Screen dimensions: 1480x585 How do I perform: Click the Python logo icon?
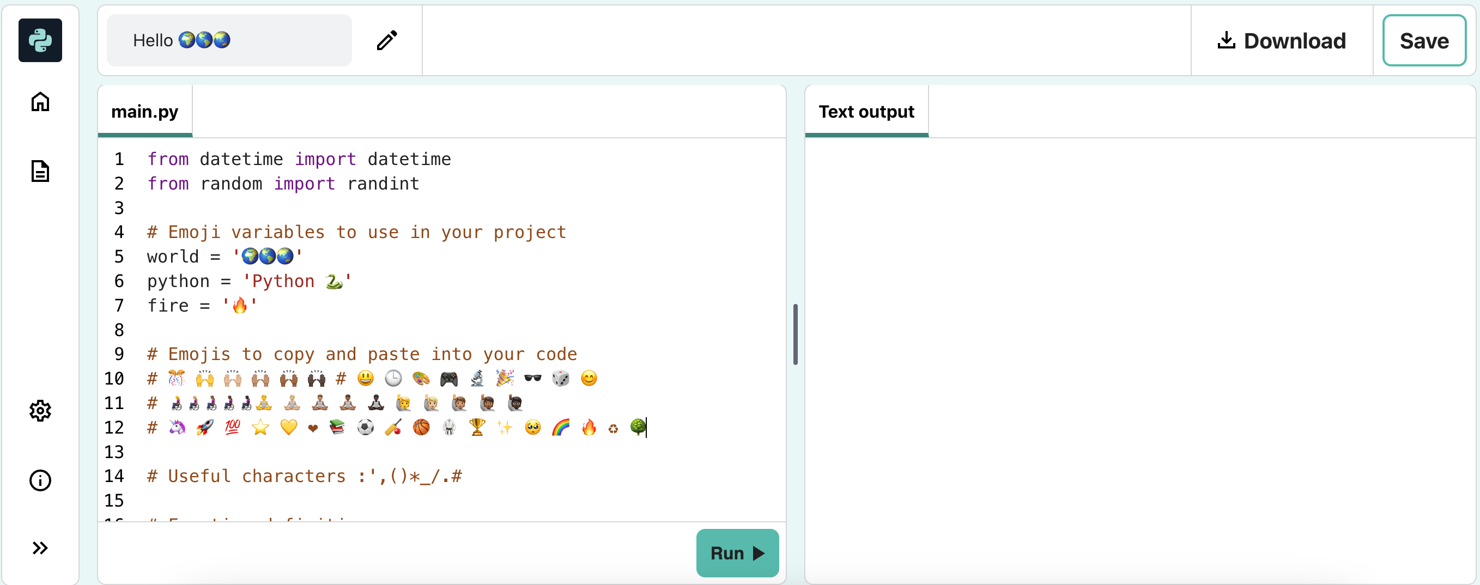click(x=40, y=40)
